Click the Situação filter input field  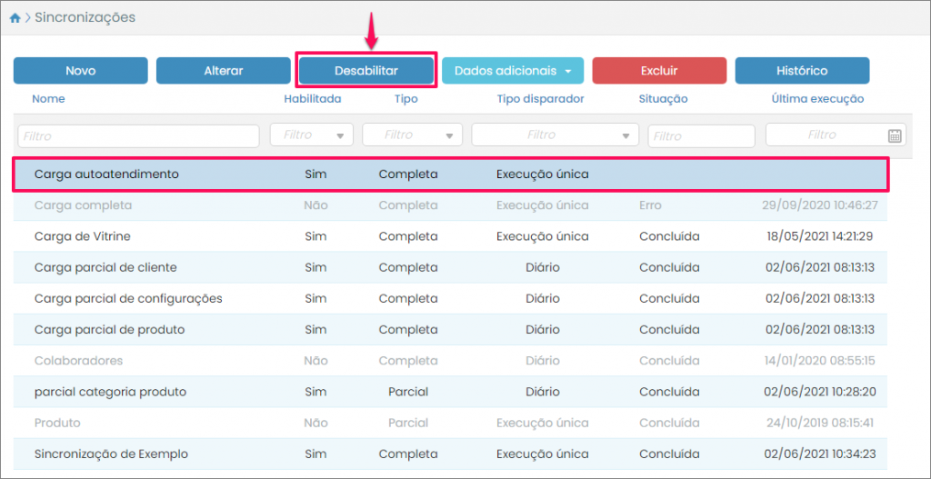701,135
